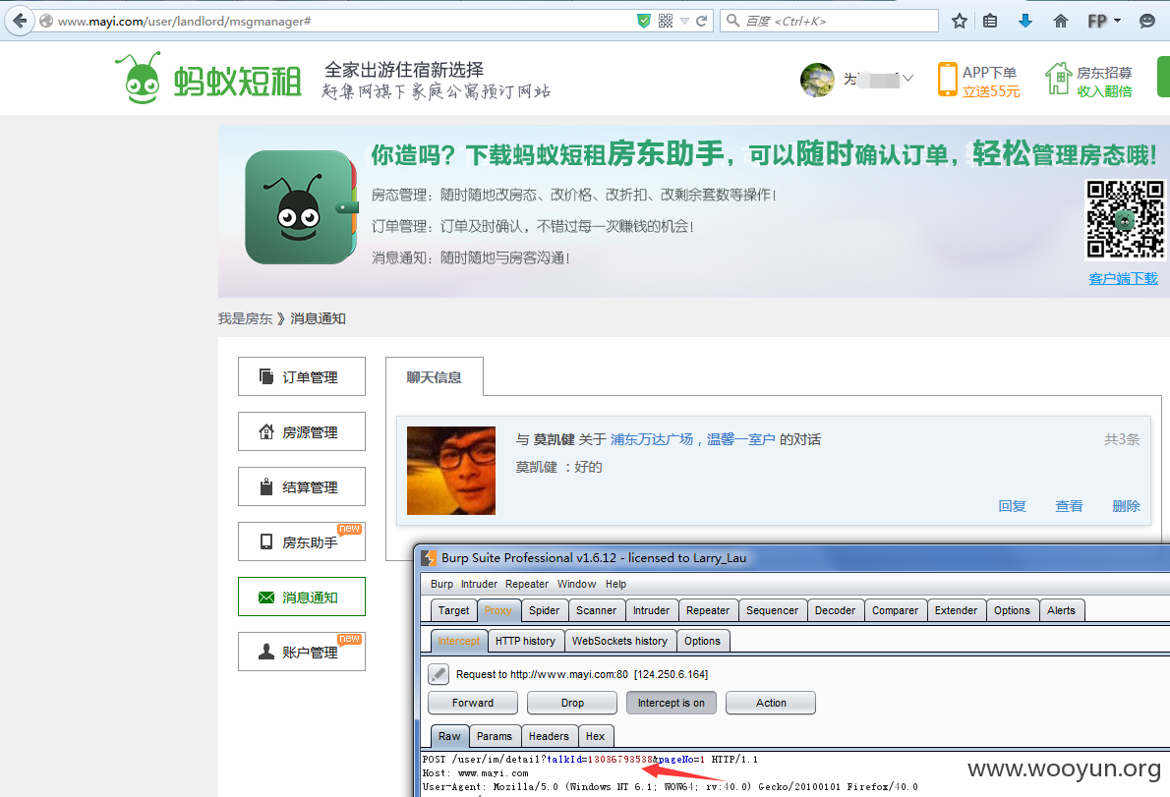
Task: Click the Drop button in Burp
Action: click(572, 703)
